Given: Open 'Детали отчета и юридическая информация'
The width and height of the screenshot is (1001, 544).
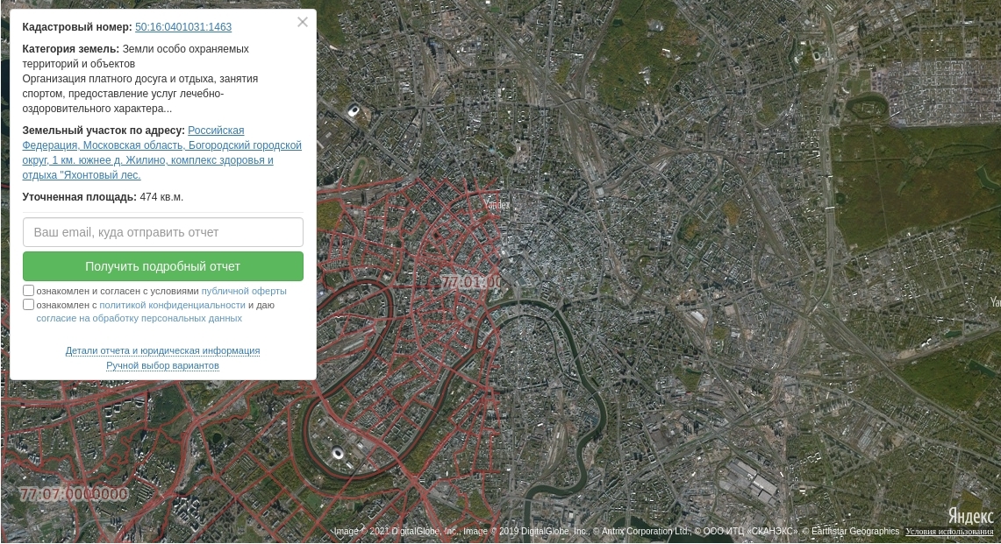Looking at the screenshot, I should point(162,350).
